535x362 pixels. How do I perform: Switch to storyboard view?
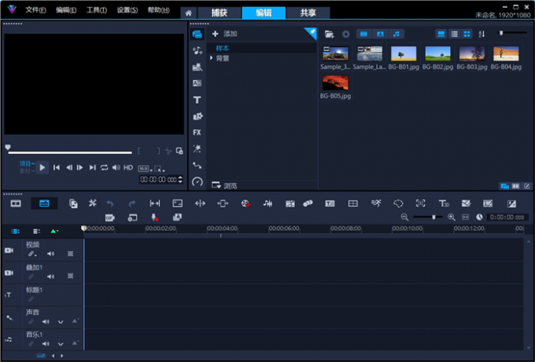click(x=16, y=203)
